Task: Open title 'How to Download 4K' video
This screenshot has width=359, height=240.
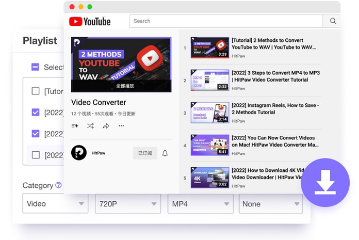Action: 268,174
